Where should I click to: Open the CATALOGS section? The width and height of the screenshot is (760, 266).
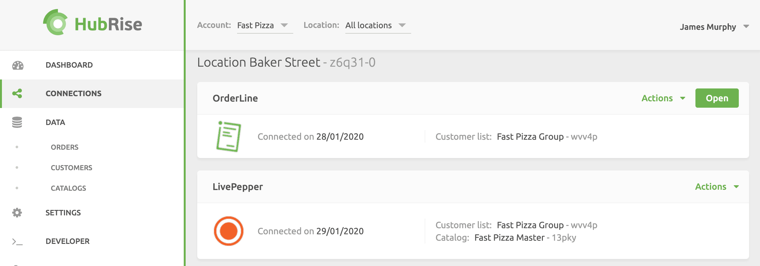point(68,188)
